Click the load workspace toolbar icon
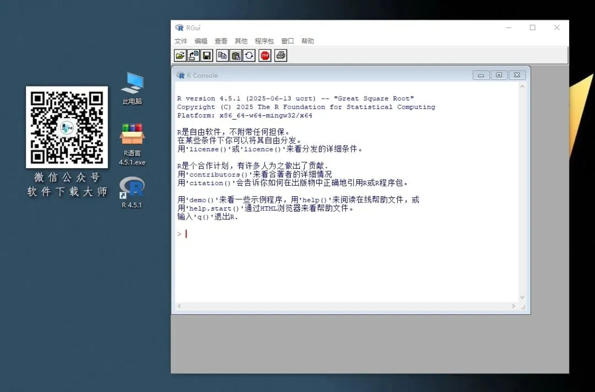The image size is (595, 392). [x=193, y=56]
